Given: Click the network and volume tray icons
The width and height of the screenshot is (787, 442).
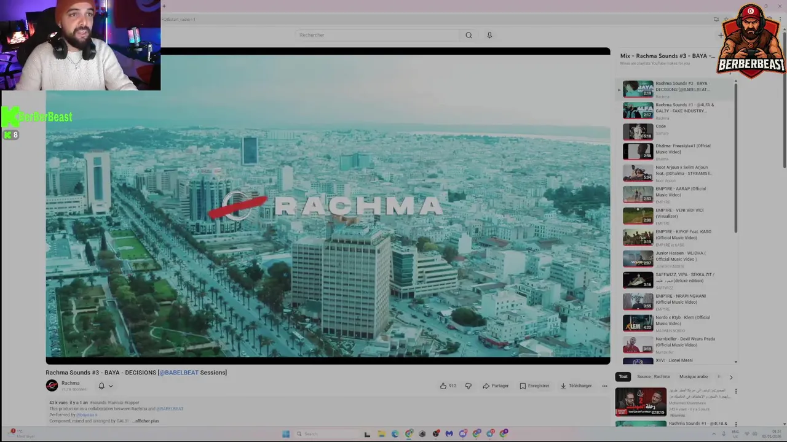Looking at the screenshot, I should [x=751, y=434].
